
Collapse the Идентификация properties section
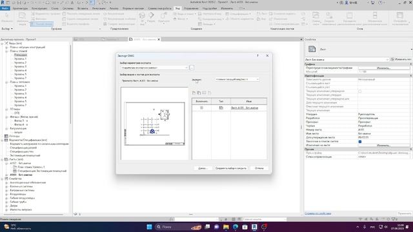point(410,76)
